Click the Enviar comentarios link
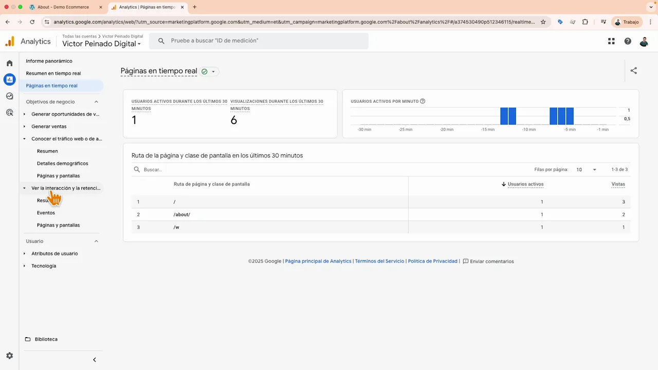 pyautogui.click(x=491, y=261)
